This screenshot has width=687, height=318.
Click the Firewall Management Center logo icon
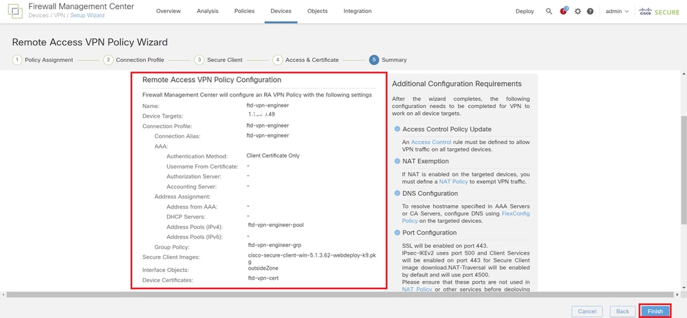15,11
